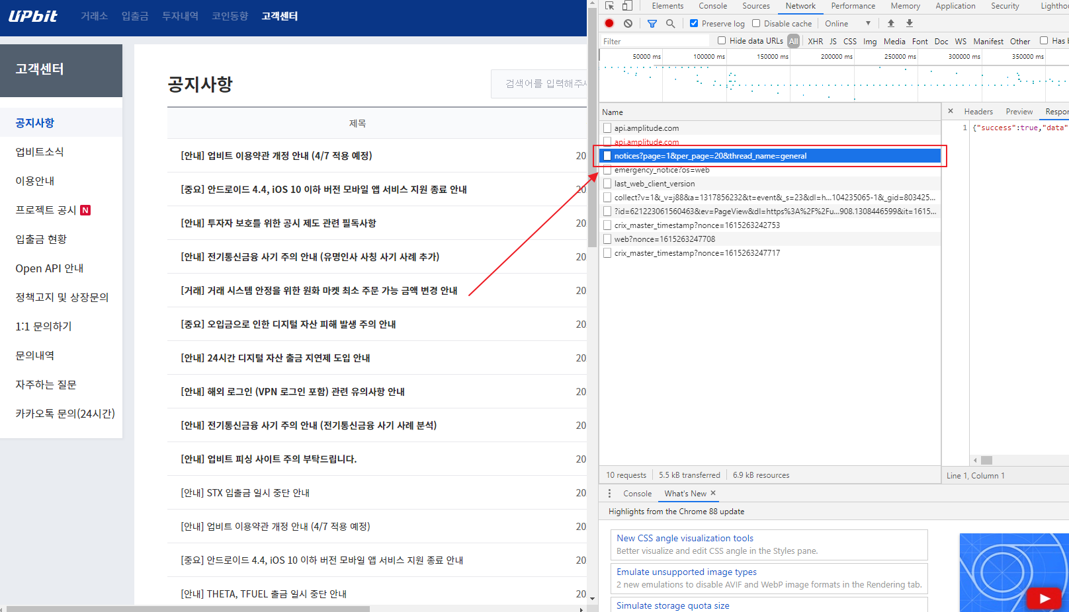Toggle the device toolbar icon
This screenshot has height=612, width=1069.
click(x=627, y=6)
